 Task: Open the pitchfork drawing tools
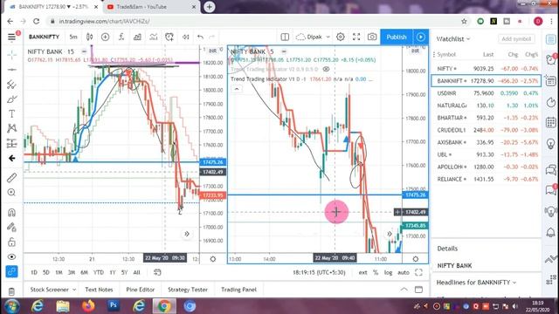[x=11, y=85]
